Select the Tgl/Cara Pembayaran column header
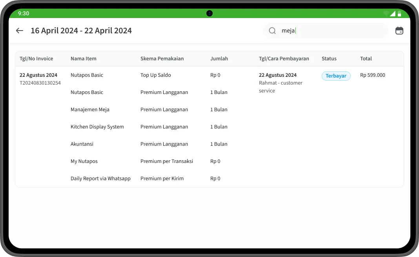 284,59
